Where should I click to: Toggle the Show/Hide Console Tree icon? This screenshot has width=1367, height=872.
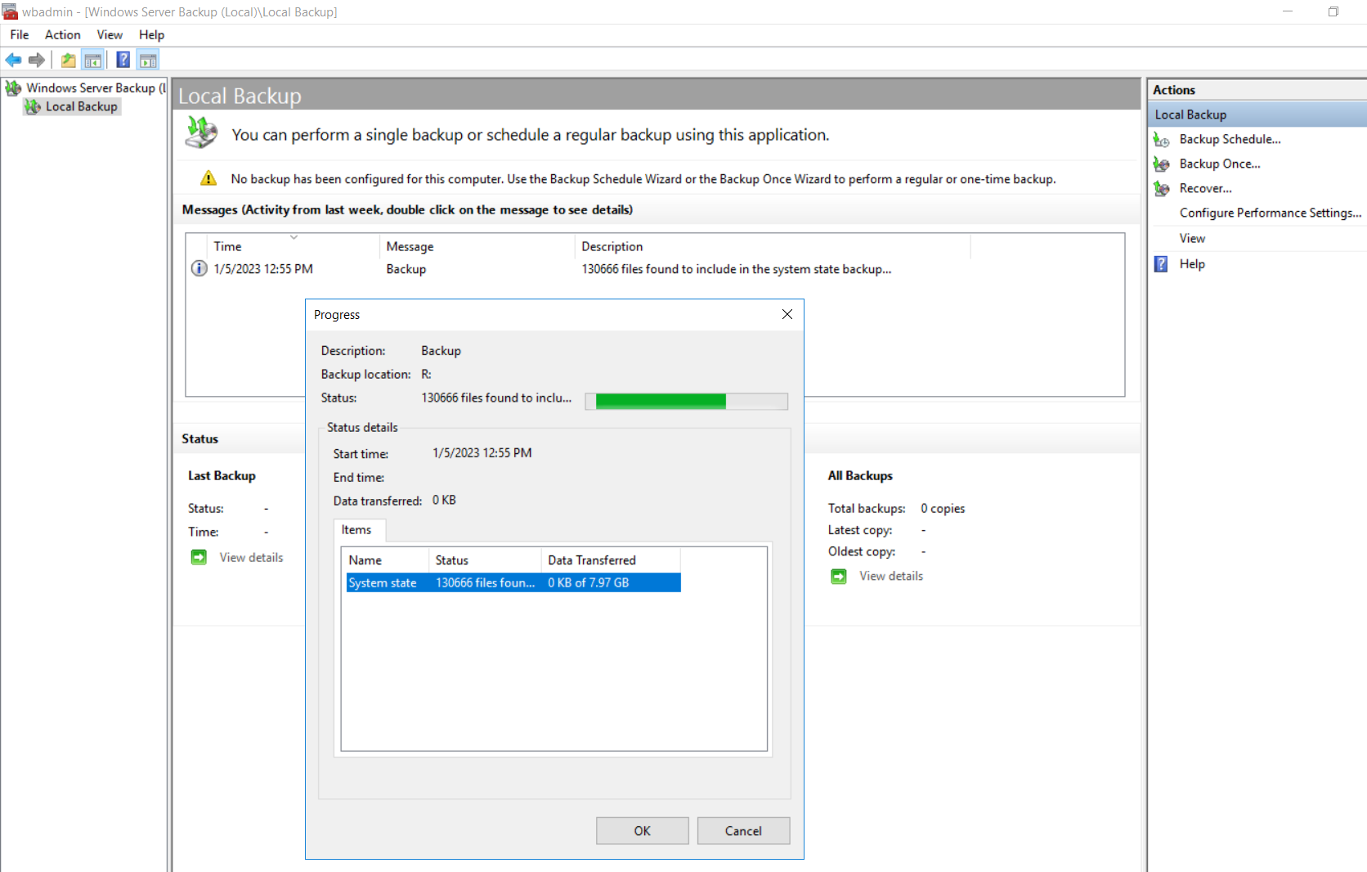point(93,60)
